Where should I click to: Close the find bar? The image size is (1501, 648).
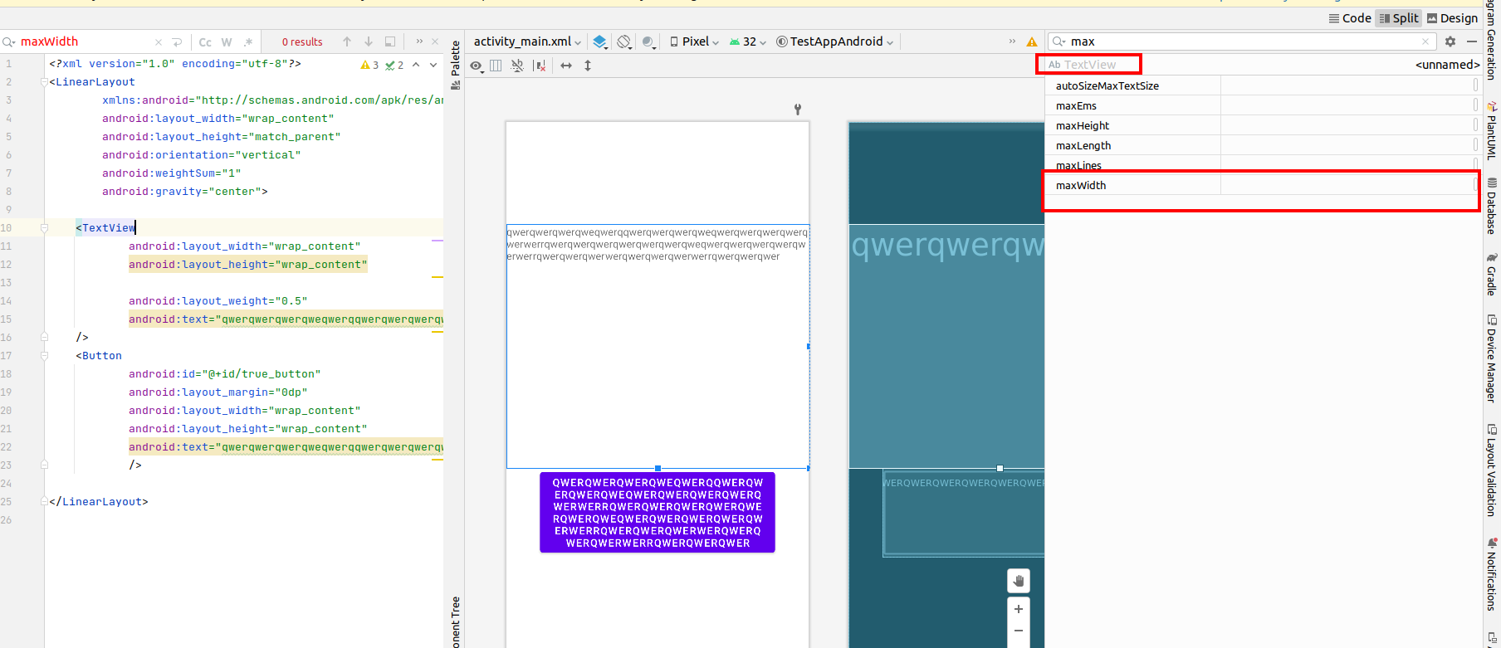pos(435,41)
